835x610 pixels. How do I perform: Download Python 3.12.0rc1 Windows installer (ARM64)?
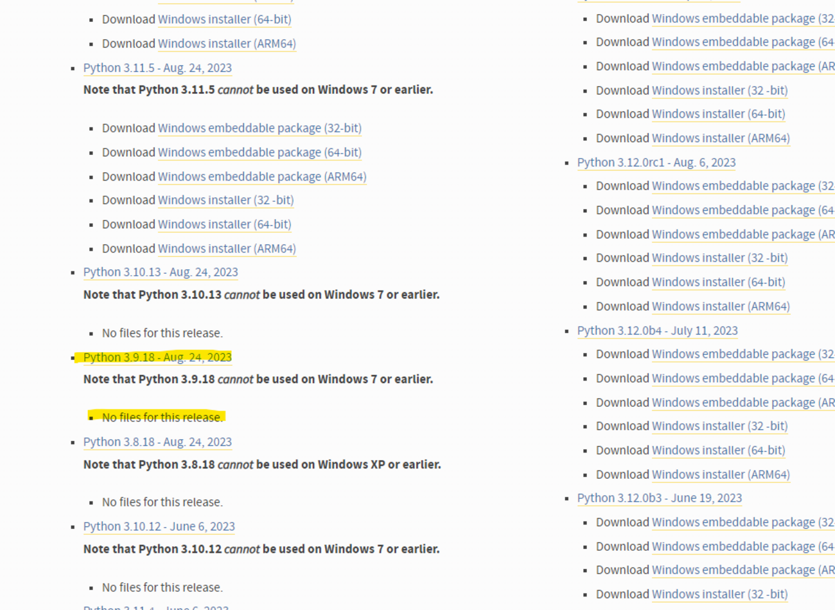click(721, 307)
